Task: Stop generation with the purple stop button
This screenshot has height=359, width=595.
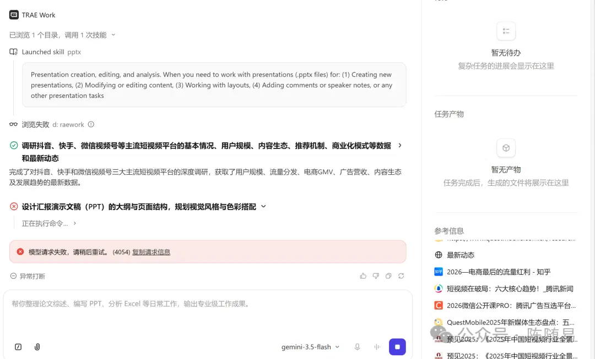Action: point(397,347)
